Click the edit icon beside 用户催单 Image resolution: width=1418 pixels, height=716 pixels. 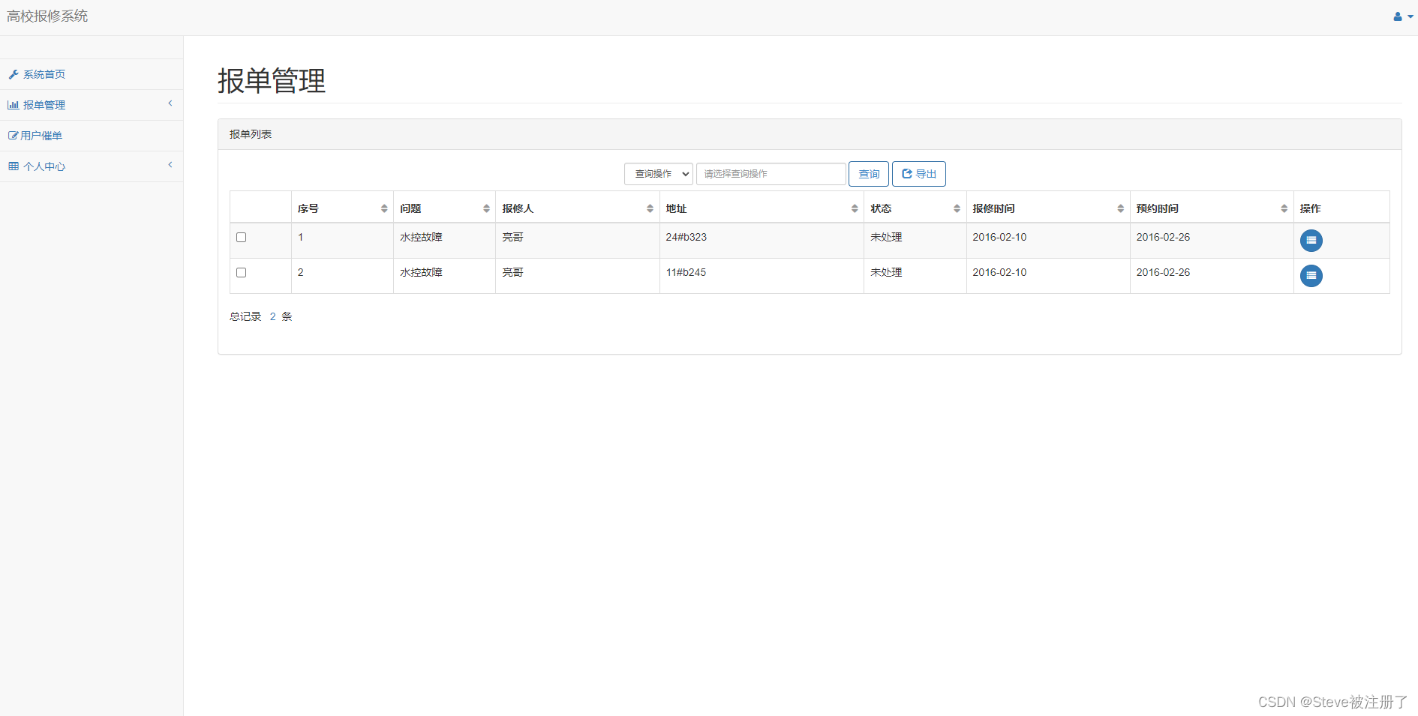pos(13,136)
